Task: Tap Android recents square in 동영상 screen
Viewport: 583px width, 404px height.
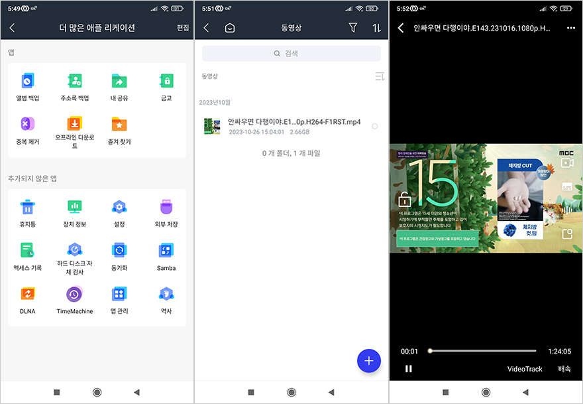Action: [251, 392]
